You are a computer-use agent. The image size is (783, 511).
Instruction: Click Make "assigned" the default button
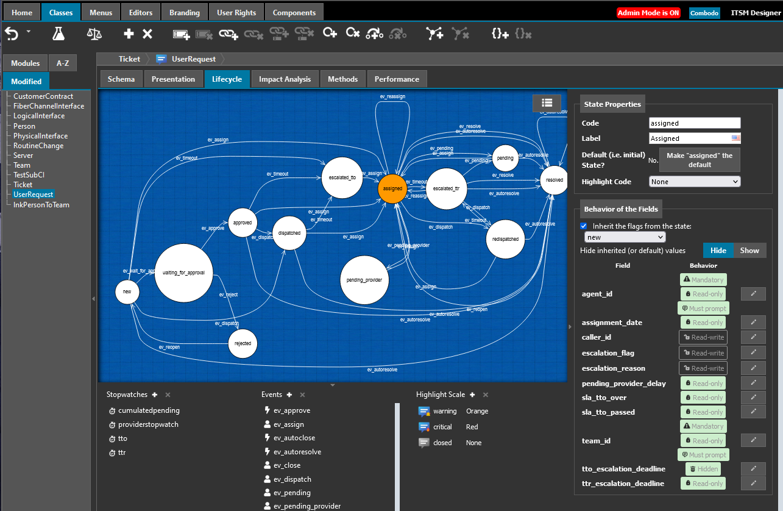[x=700, y=160]
